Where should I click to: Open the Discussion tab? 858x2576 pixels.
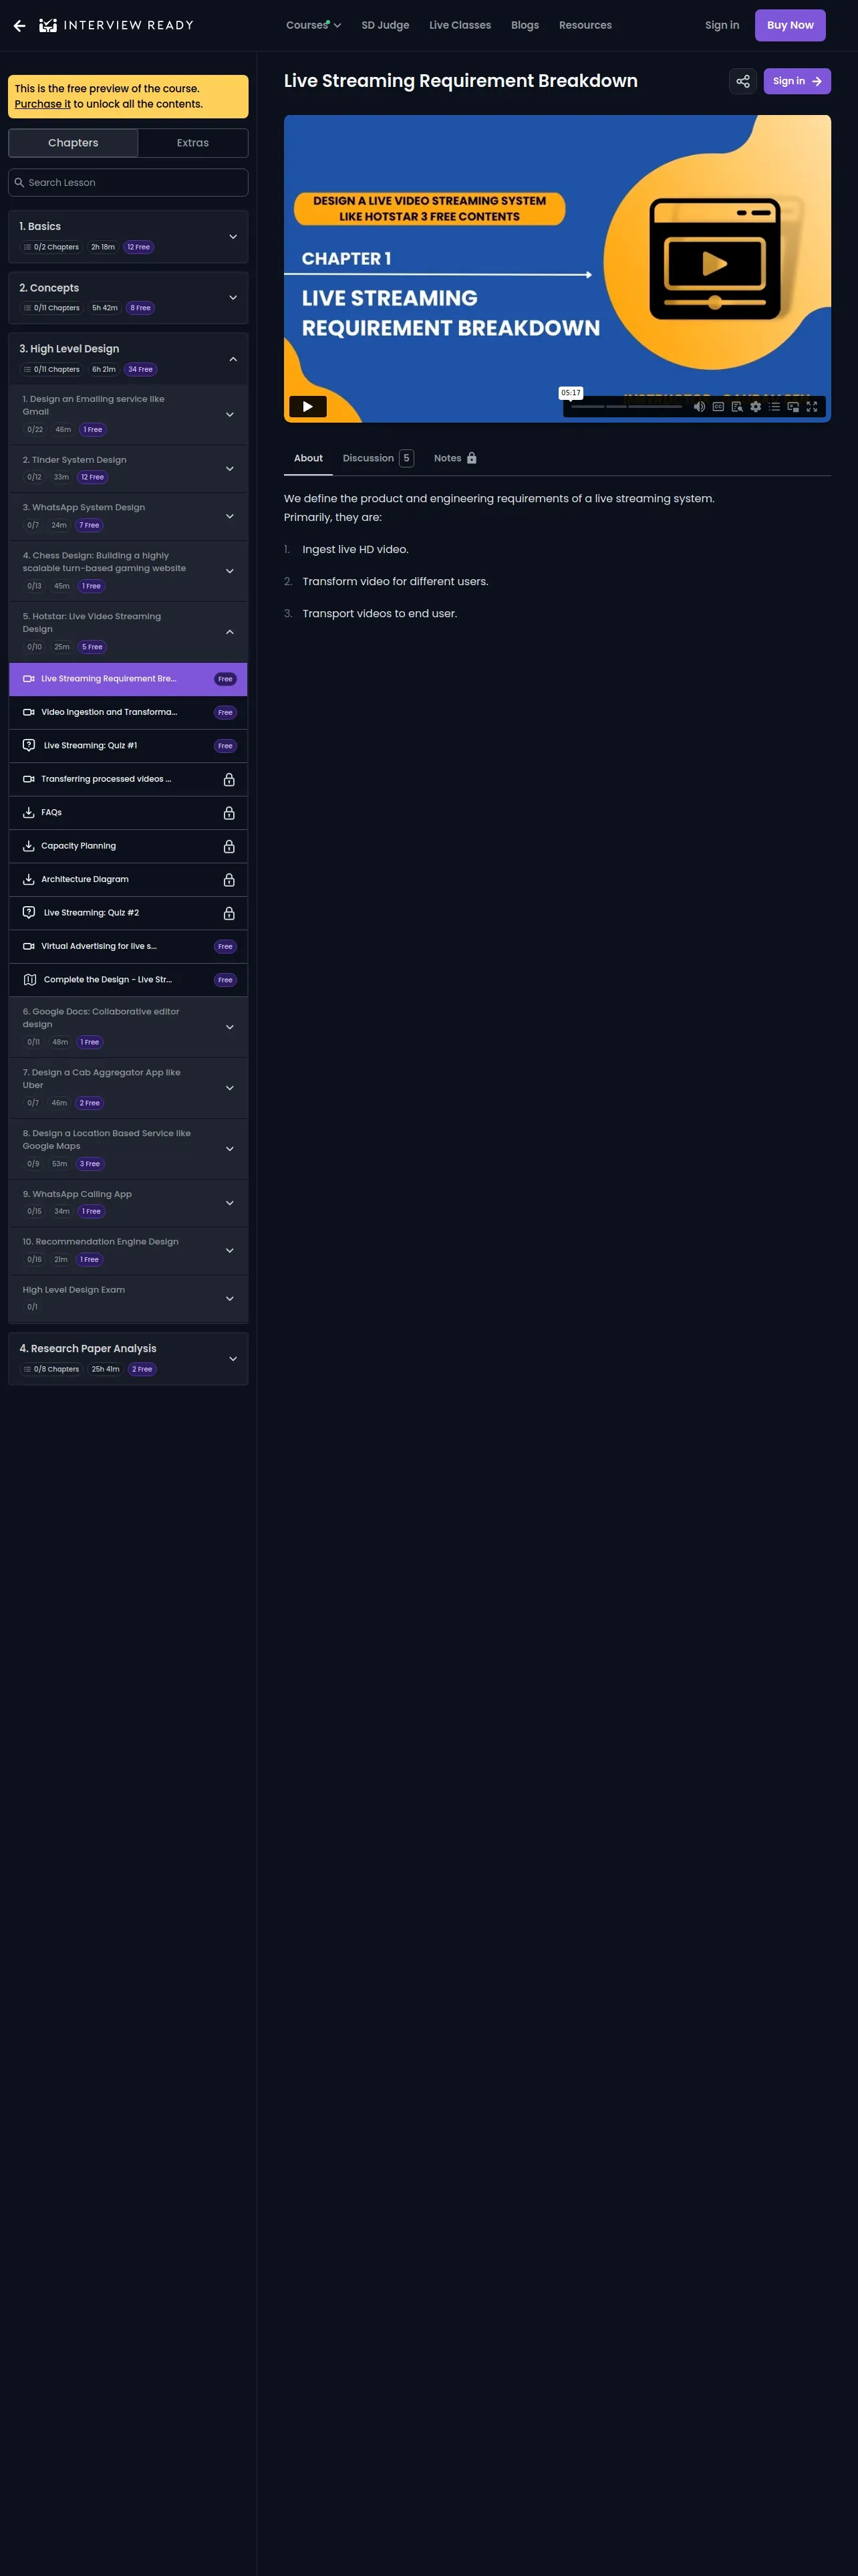point(378,458)
